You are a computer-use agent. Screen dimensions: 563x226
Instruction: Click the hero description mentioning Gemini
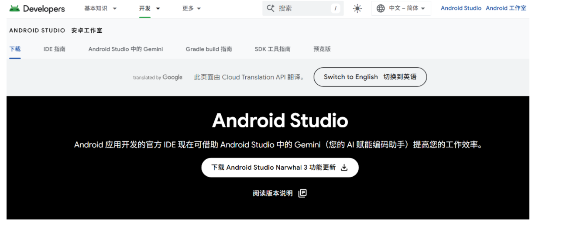tap(280, 145)
